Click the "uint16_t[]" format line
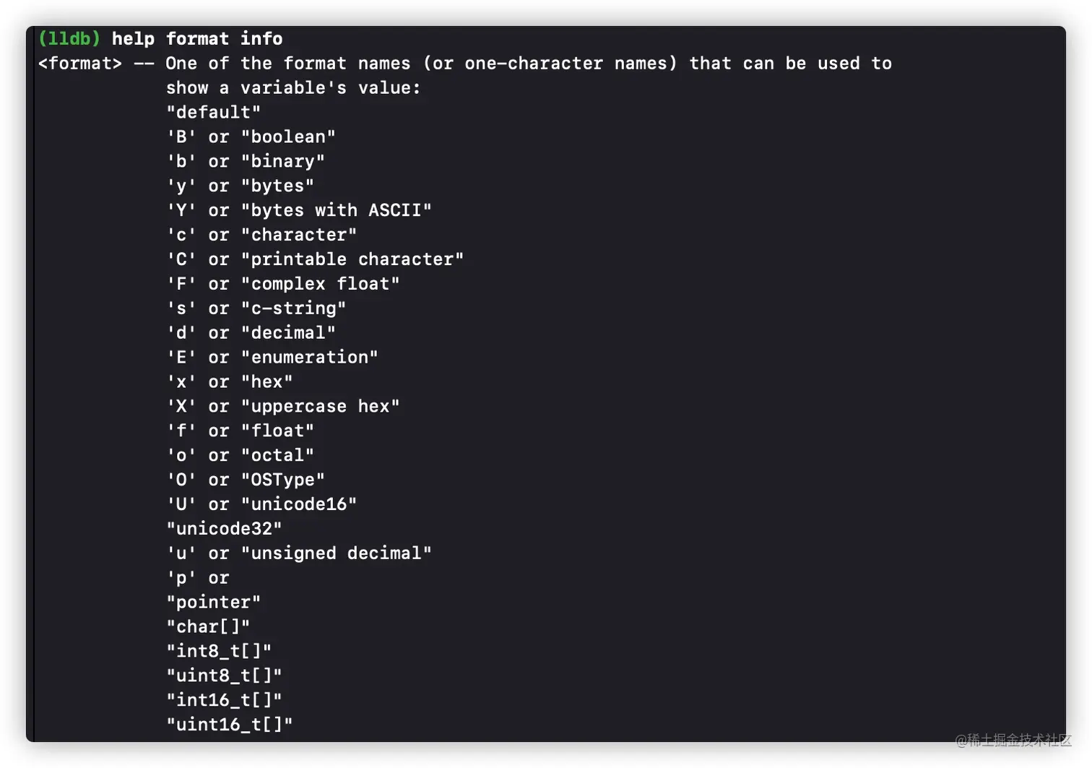 pyautogui.click(x=230, y=725)
